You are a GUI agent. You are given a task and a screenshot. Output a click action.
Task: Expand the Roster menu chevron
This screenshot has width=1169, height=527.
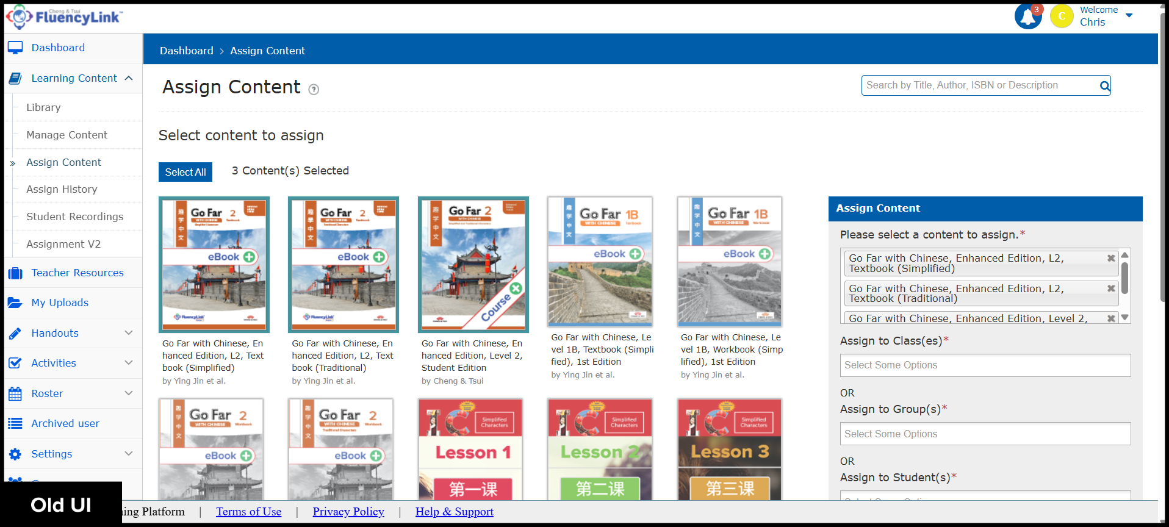coord(129,393)
